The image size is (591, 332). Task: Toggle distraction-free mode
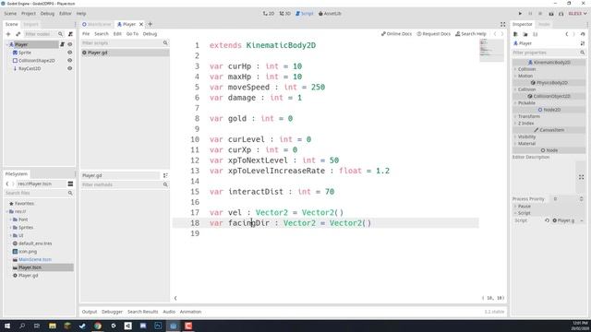pyautogui.click(x=502, y=24)
